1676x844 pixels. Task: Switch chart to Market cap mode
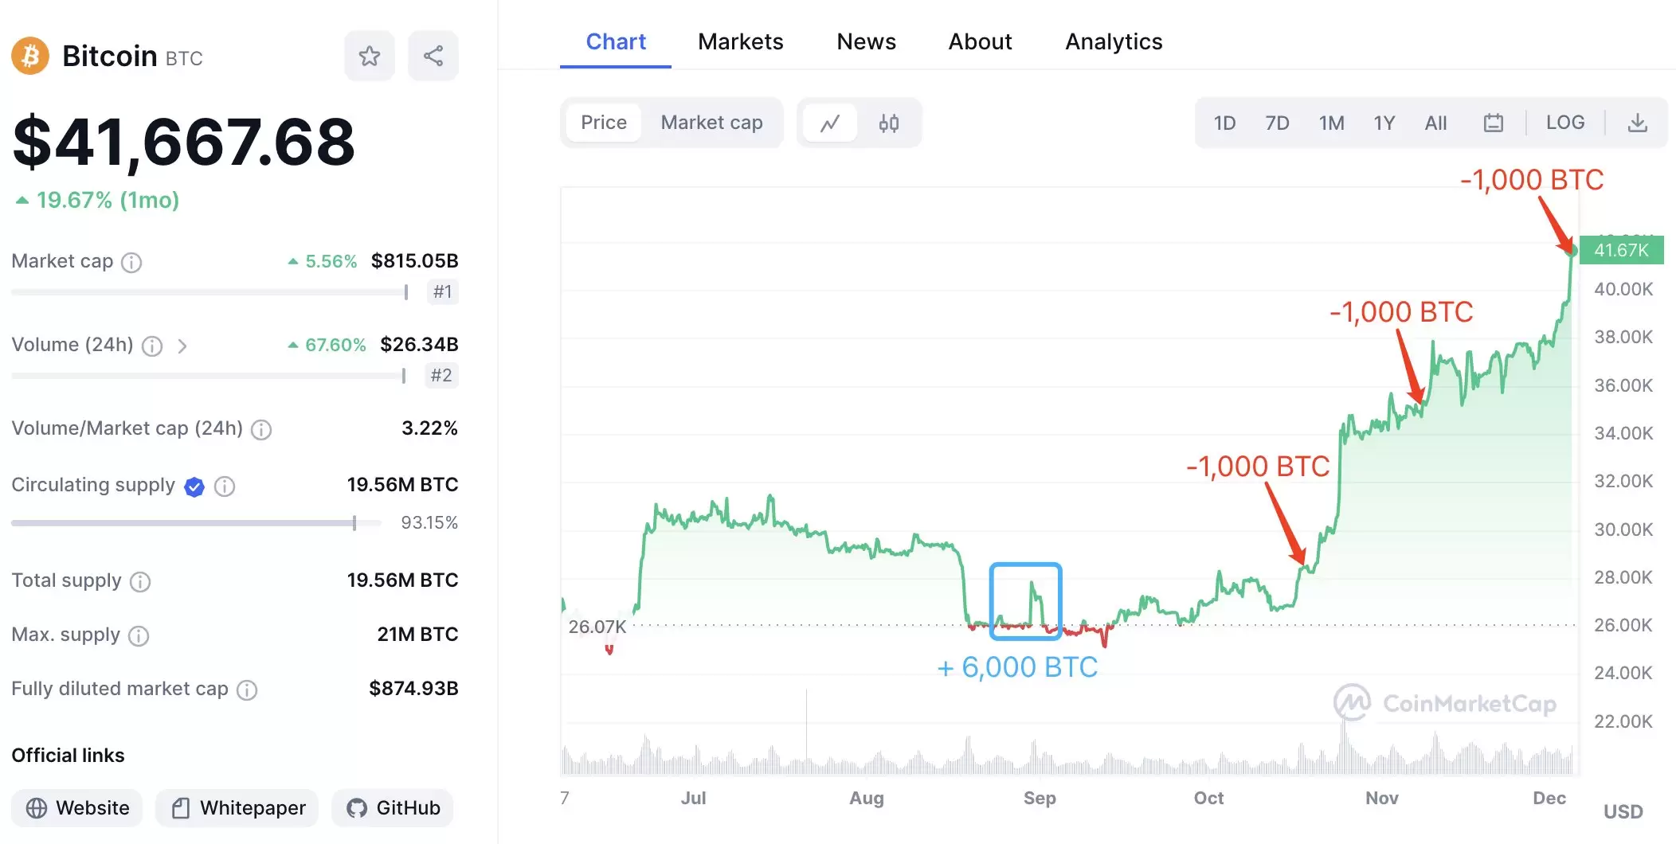pyautogui.click(x=711, y=123)
